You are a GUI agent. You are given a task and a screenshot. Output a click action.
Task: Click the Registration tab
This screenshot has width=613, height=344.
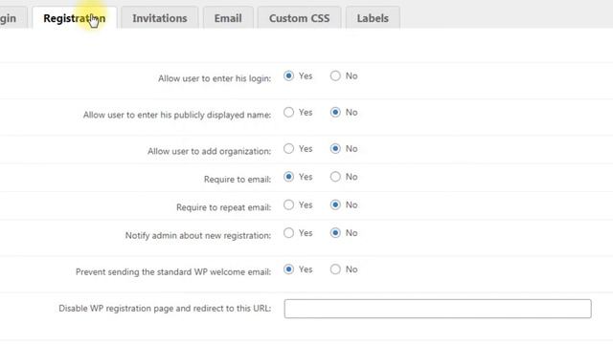pos(75,18)
